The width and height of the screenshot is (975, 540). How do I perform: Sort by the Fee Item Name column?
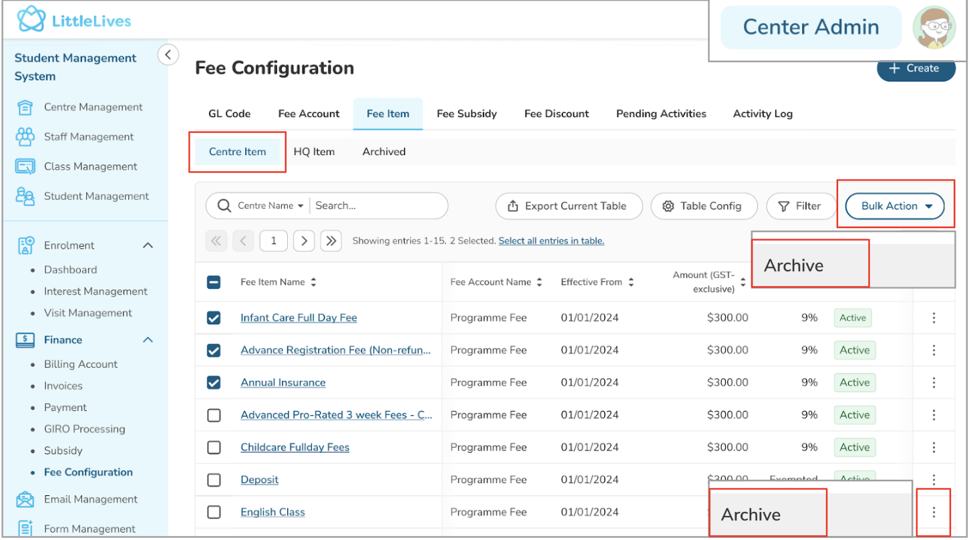(313, 282)
